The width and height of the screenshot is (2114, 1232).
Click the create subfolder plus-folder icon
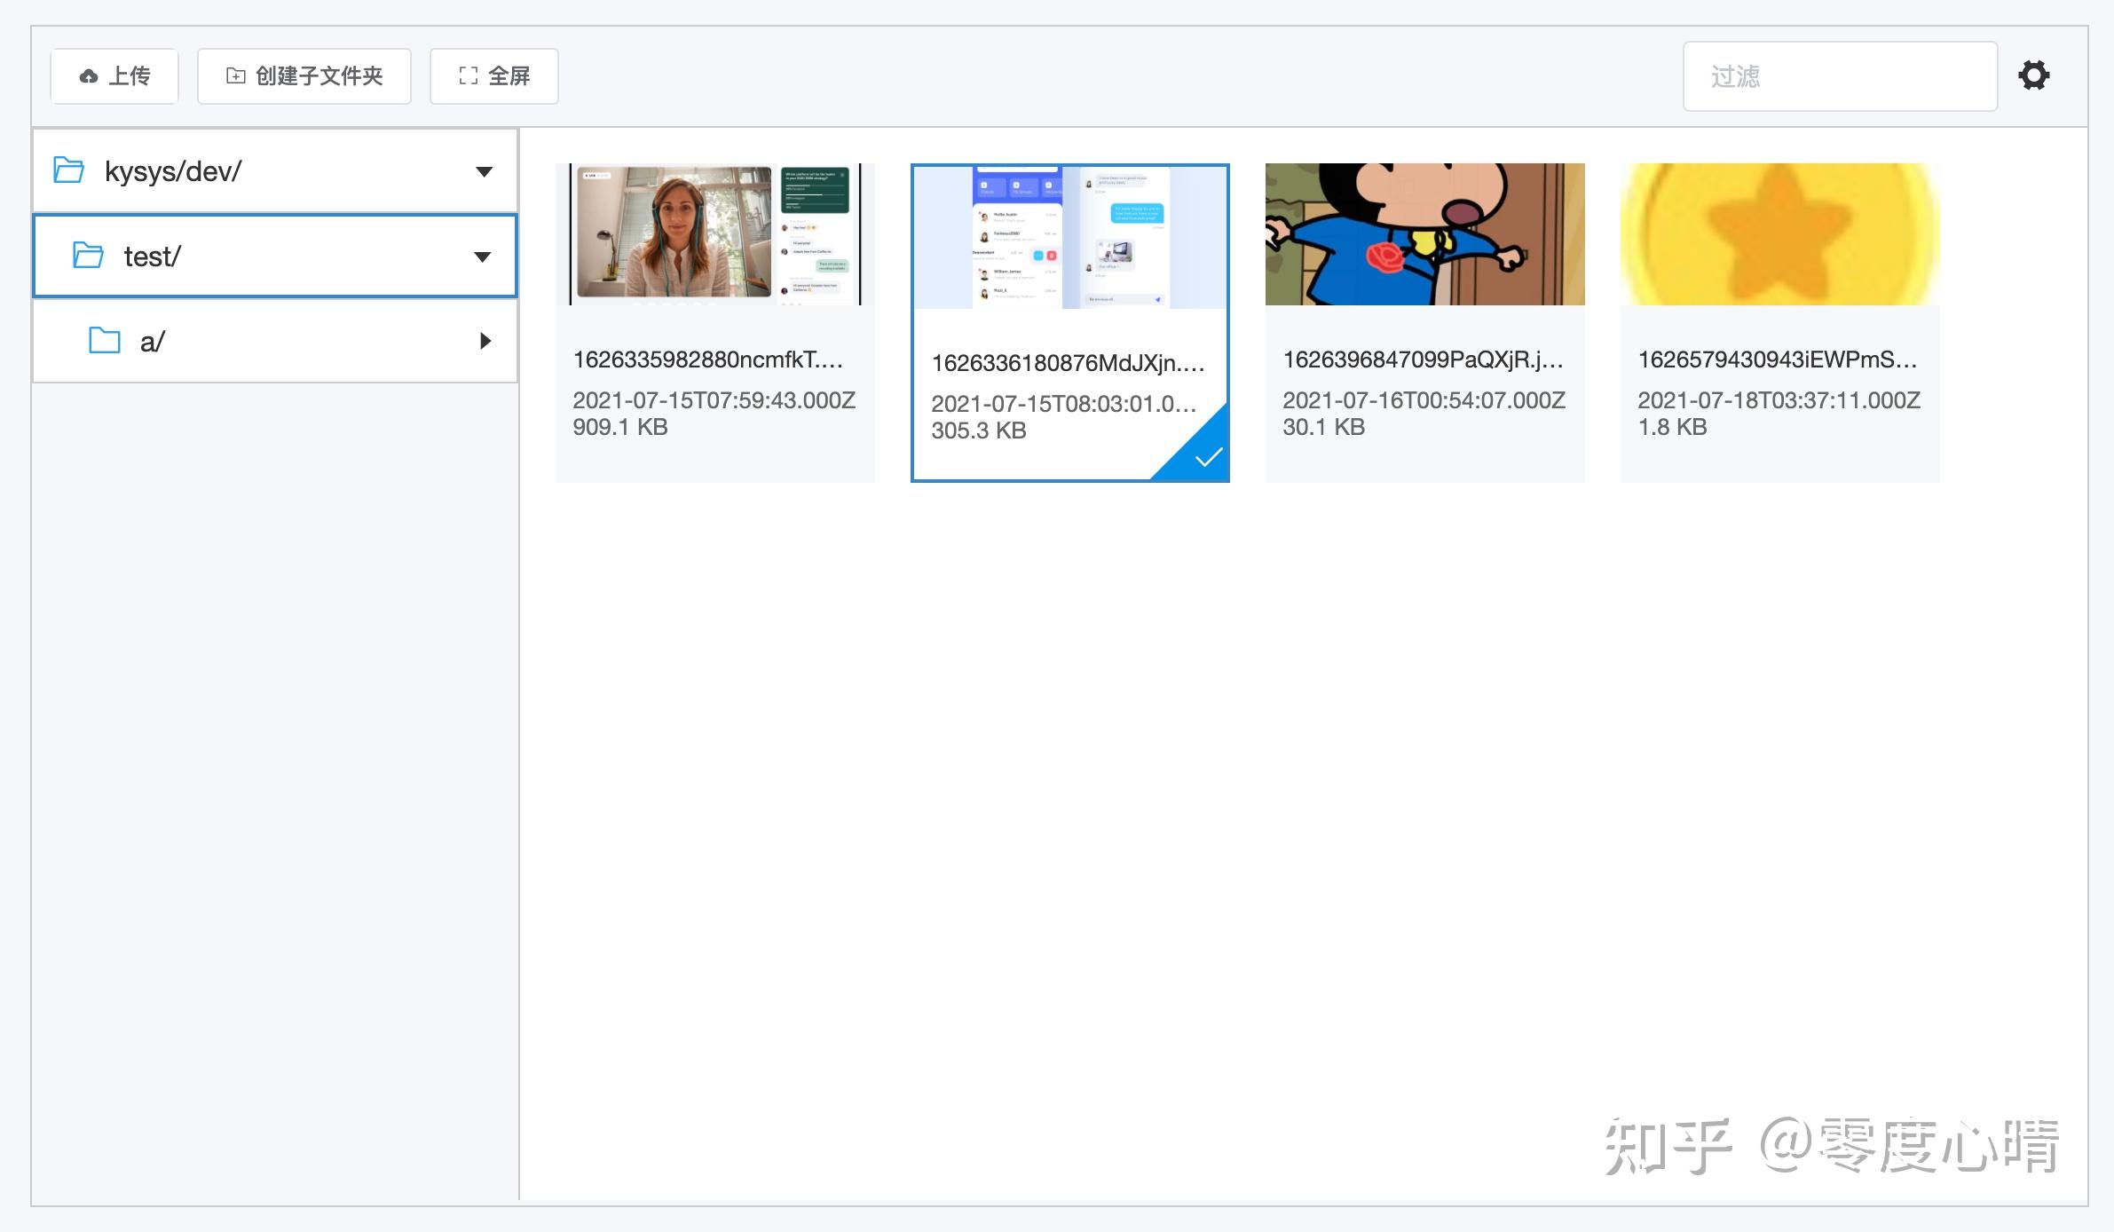(235, 76)
